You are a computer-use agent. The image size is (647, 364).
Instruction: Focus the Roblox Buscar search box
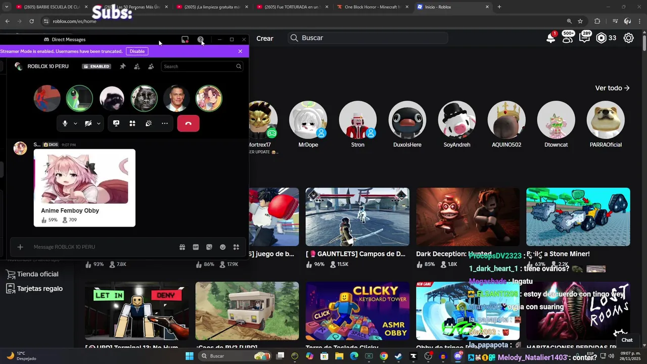click(368, 38)
